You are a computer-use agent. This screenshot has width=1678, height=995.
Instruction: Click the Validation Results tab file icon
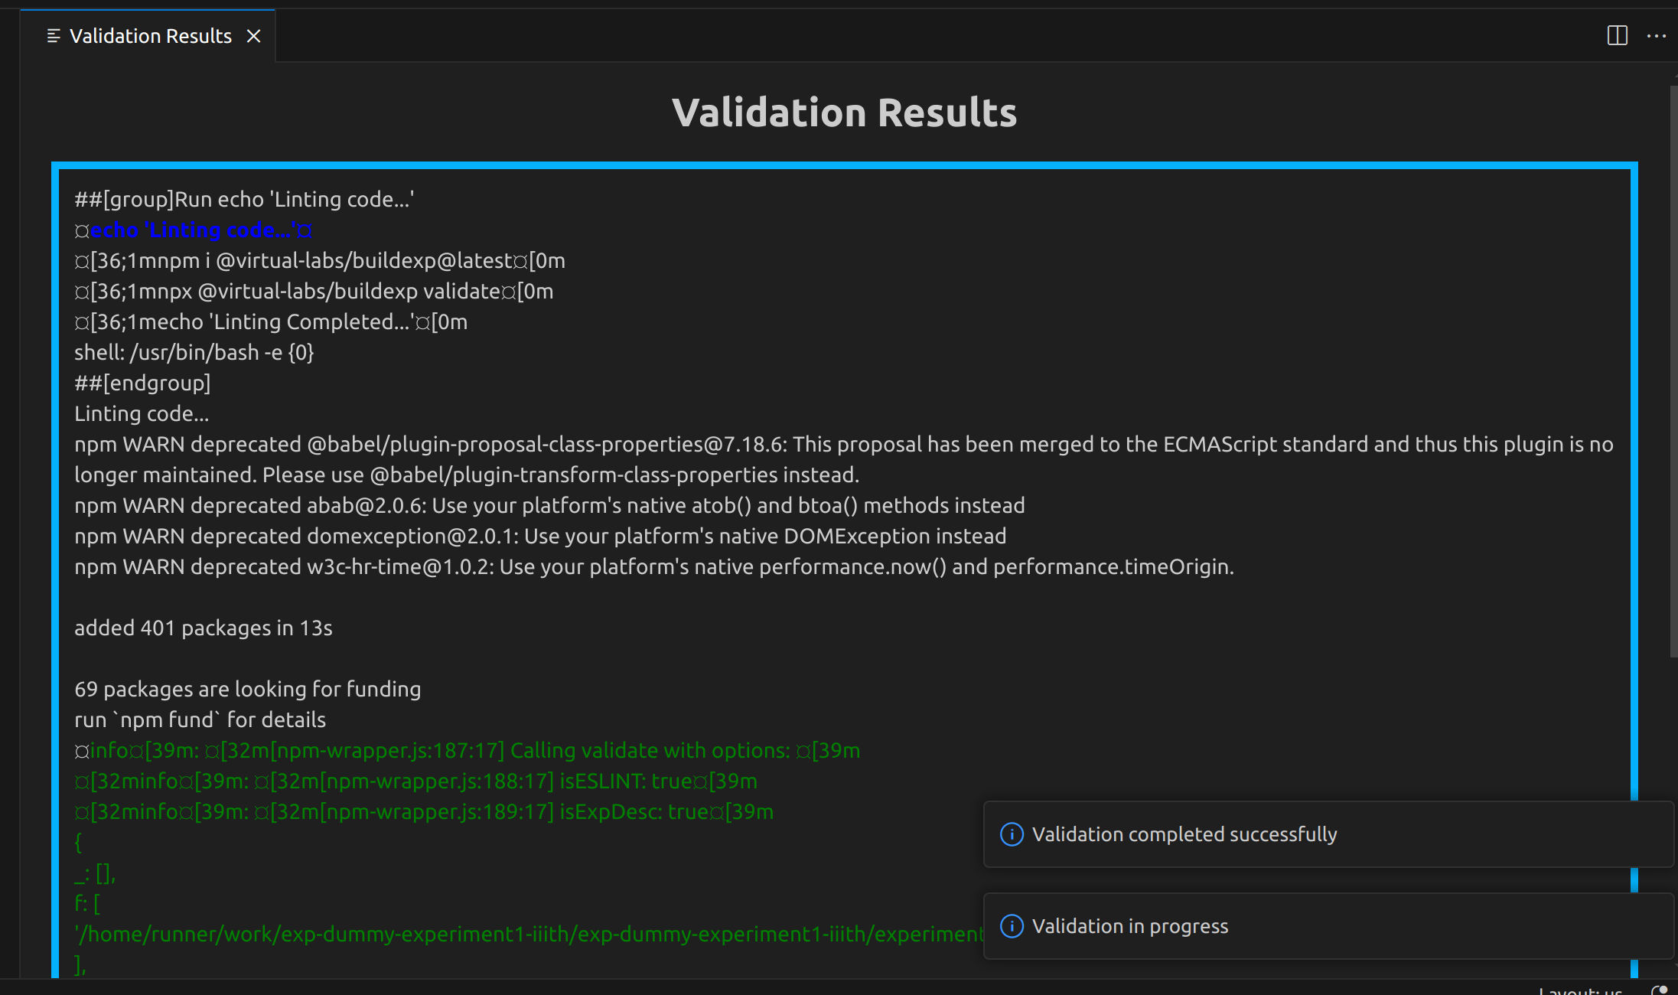tap(53, 36)
